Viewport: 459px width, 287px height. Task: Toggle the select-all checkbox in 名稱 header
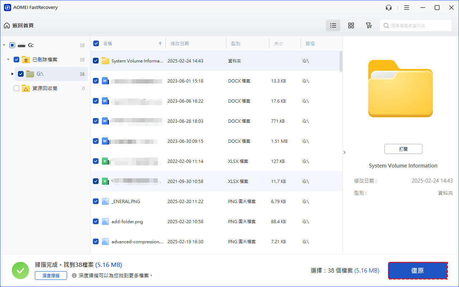tap(96, 43)
